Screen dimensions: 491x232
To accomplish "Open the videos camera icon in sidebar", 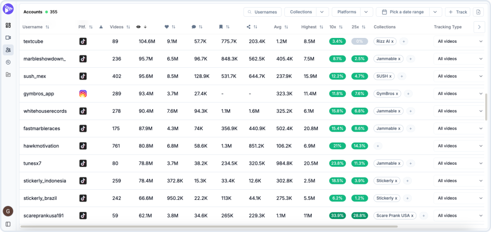I will (x=8, y=37).
